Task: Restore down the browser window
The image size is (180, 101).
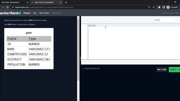Action: pyautogui.click(x=175, y=2)
